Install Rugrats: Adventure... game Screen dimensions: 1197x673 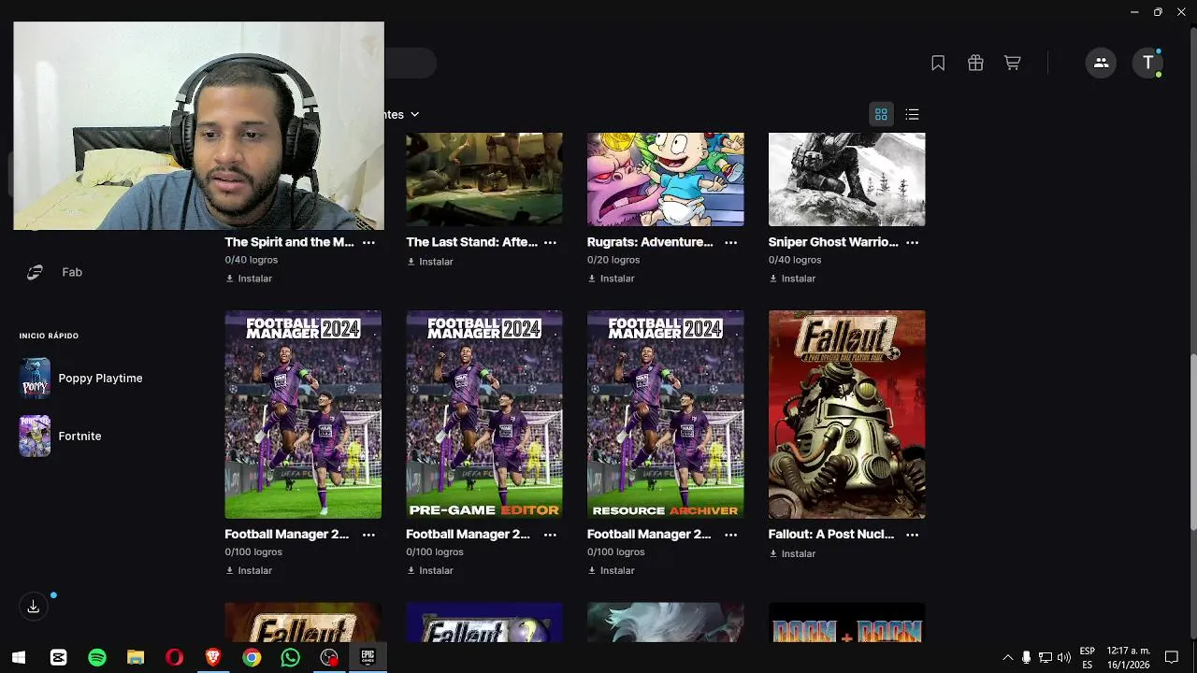pos(611,279)
